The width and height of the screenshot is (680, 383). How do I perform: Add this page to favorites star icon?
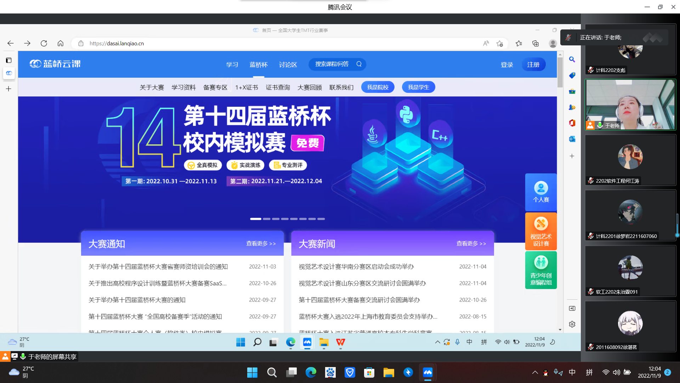coord(500,43)
